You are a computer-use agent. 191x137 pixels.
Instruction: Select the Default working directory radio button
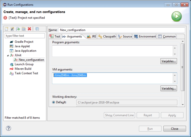tap(53, 102)
